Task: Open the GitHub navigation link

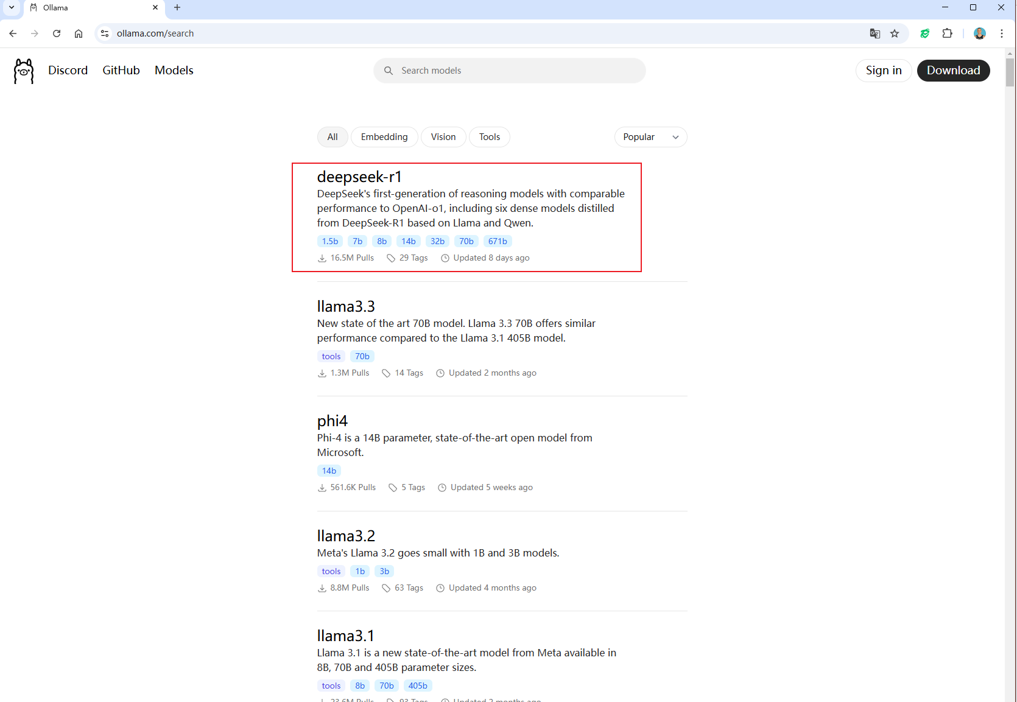Action: [121, 71]
